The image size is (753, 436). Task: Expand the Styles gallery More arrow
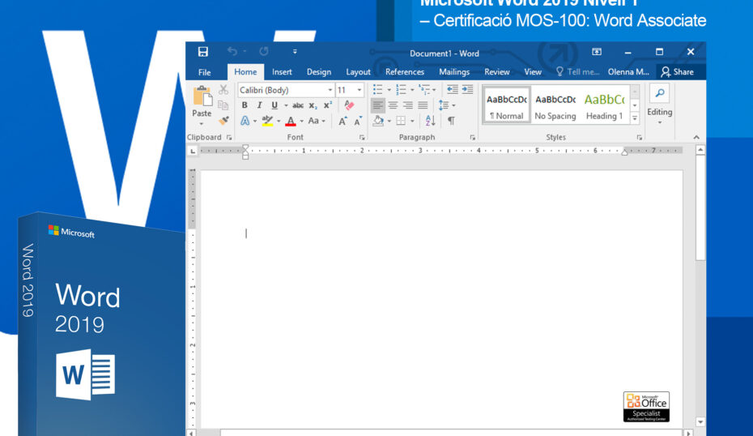[635, 118]
